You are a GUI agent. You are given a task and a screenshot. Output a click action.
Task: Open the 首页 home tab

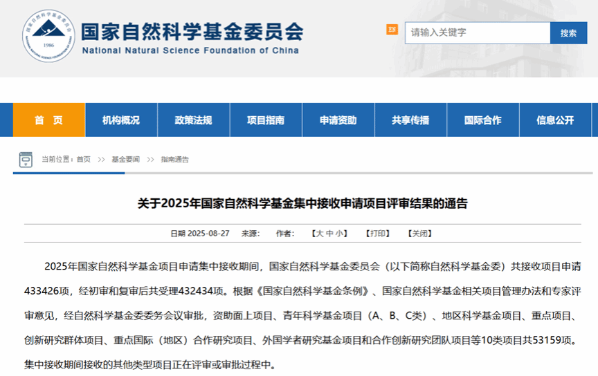pos(48,120)
